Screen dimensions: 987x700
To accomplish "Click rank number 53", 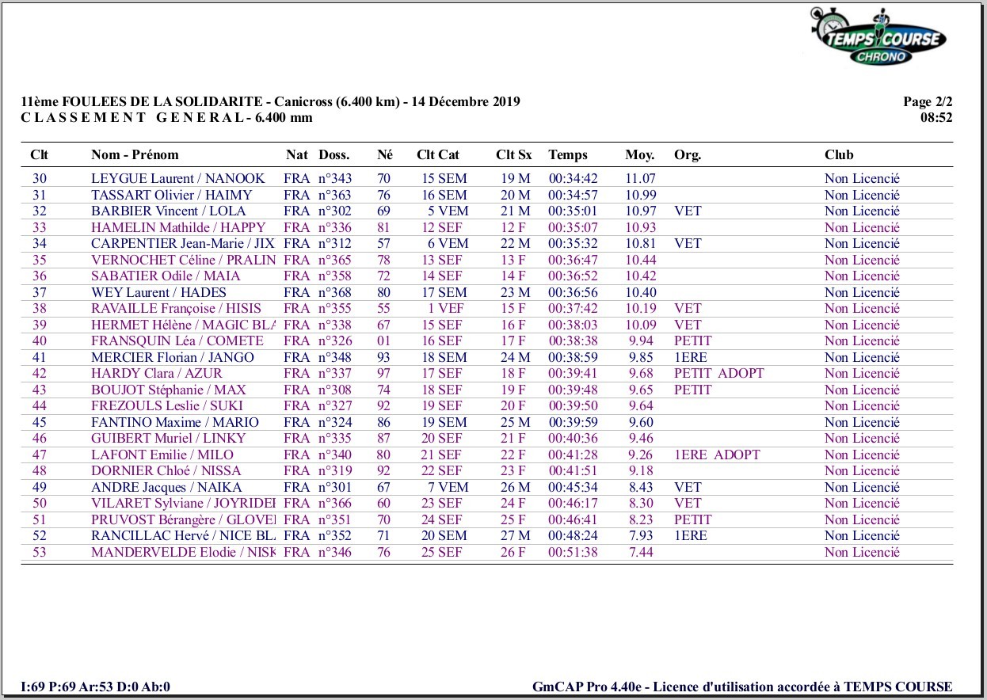I will (x=40, y=552).
